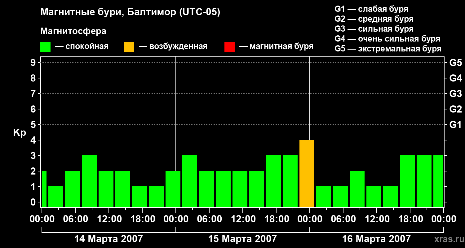Click the '06:00' time label above 14 Марта 2007

[x=75, y=219]
